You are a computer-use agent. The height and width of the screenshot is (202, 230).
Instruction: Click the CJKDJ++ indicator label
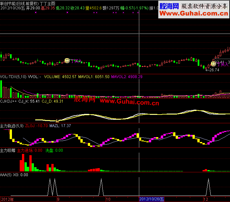pos(8,101)
